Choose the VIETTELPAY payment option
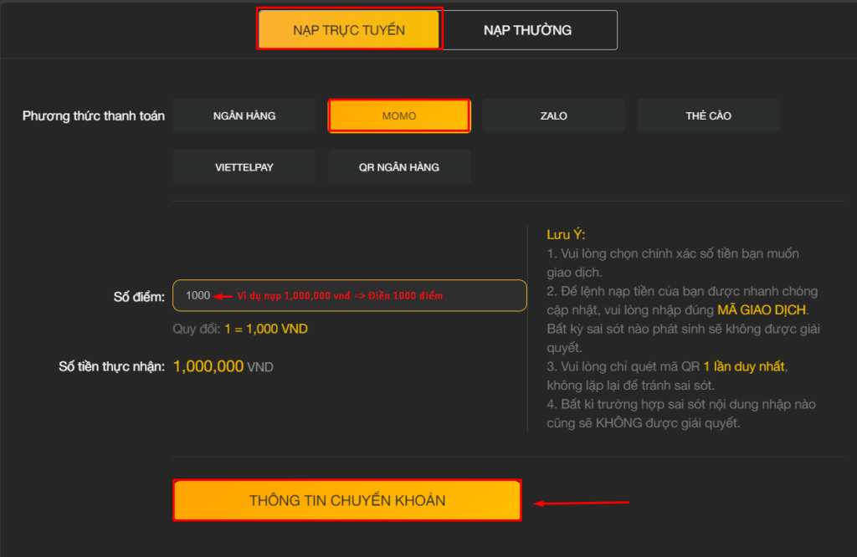The image size is (857, 557). (x=244, y=167)
